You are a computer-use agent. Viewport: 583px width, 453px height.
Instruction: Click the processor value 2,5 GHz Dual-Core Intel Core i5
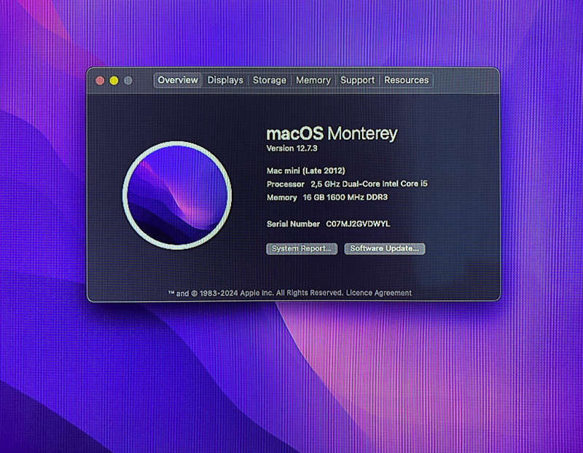[369, 184]
